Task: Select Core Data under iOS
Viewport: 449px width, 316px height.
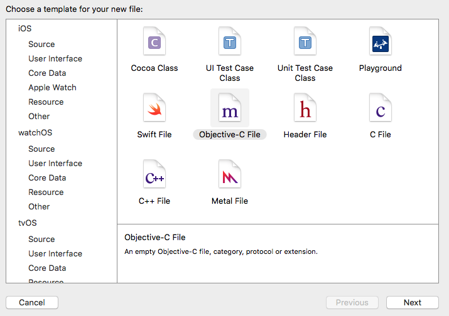Action: point(47,73)
